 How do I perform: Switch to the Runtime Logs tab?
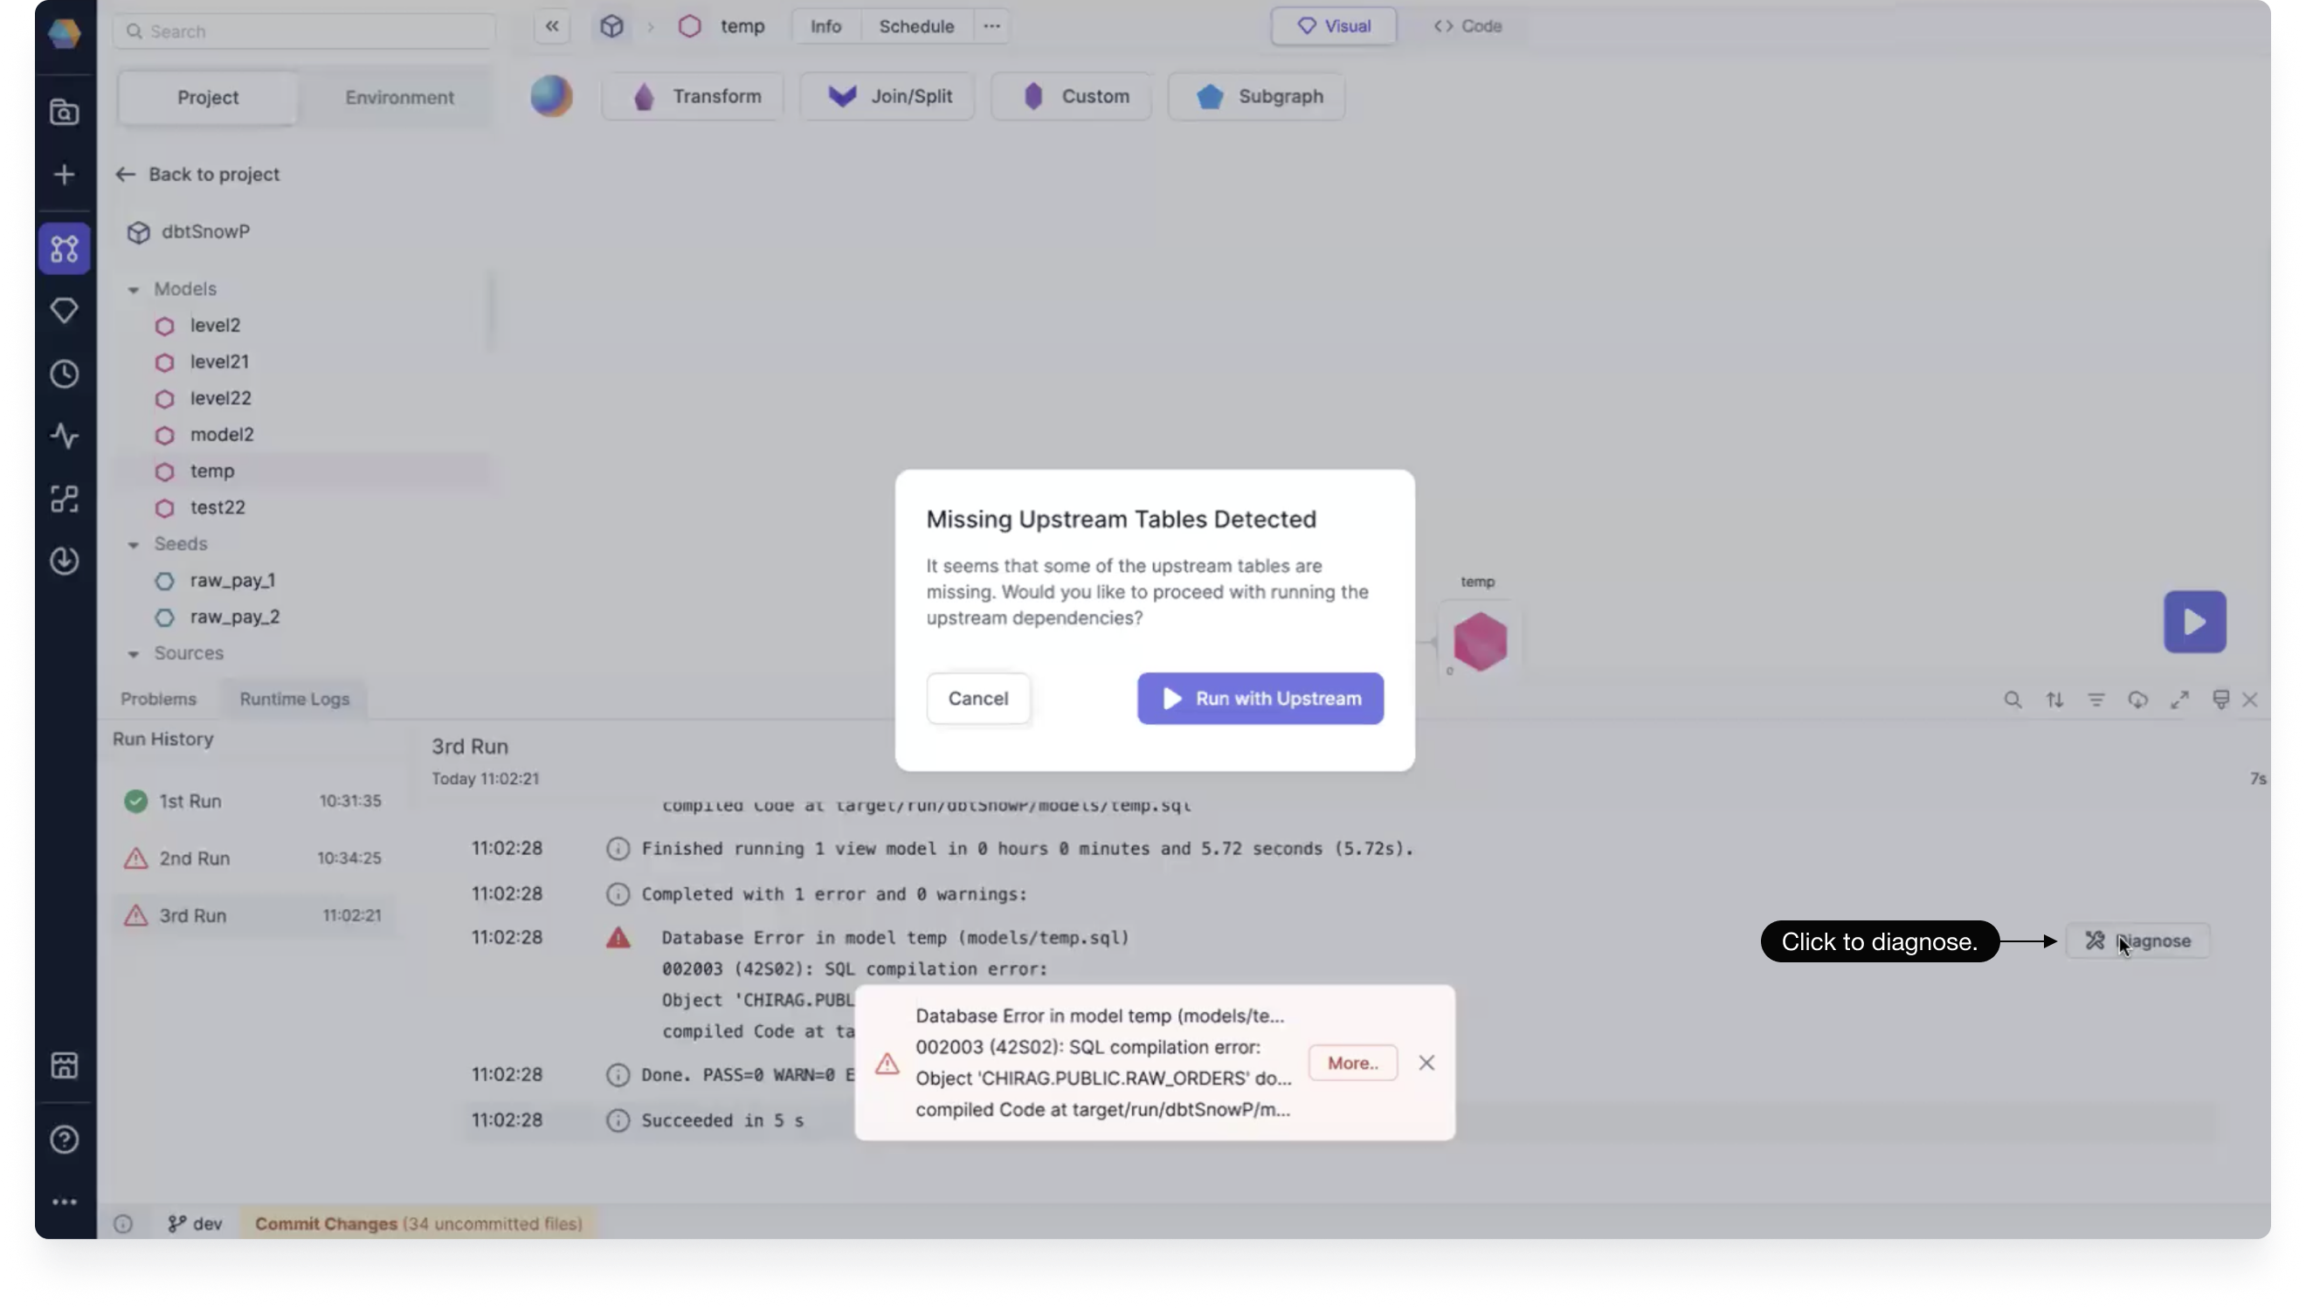294,698
